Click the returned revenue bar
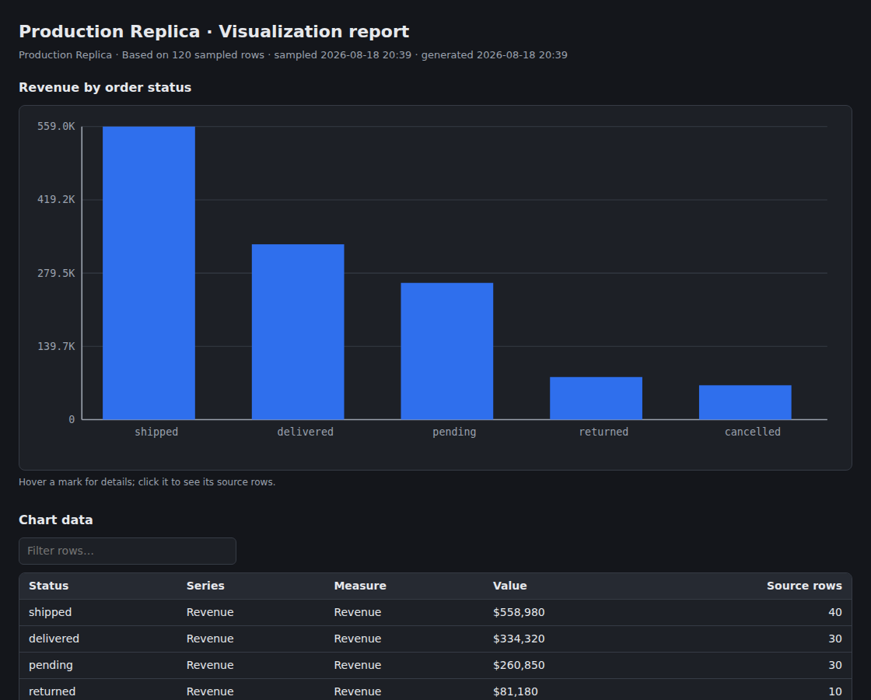This screenshot has height=700, width=871. coord(596,398)
